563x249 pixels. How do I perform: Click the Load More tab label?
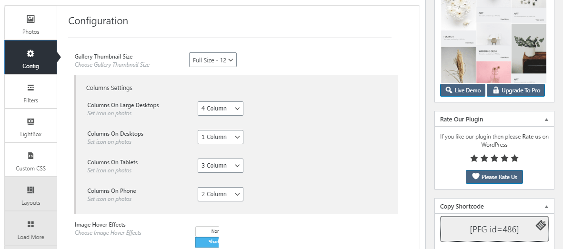click(30, 237)
